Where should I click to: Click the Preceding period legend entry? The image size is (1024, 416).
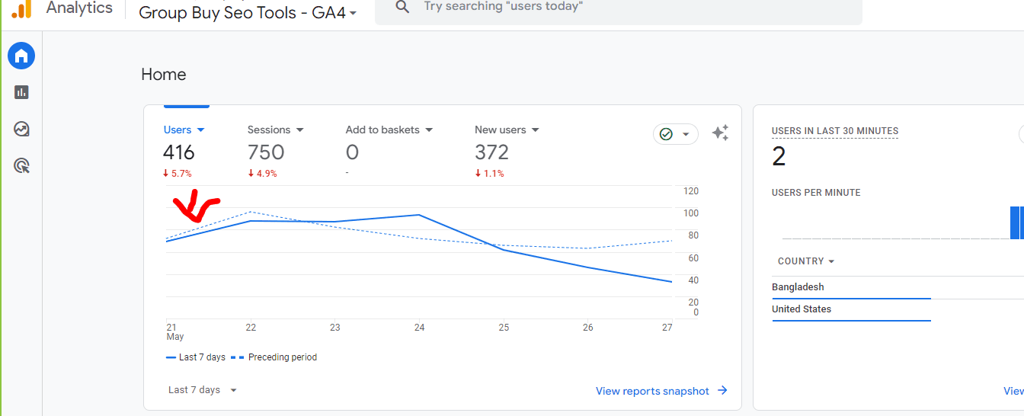(274, 357)
